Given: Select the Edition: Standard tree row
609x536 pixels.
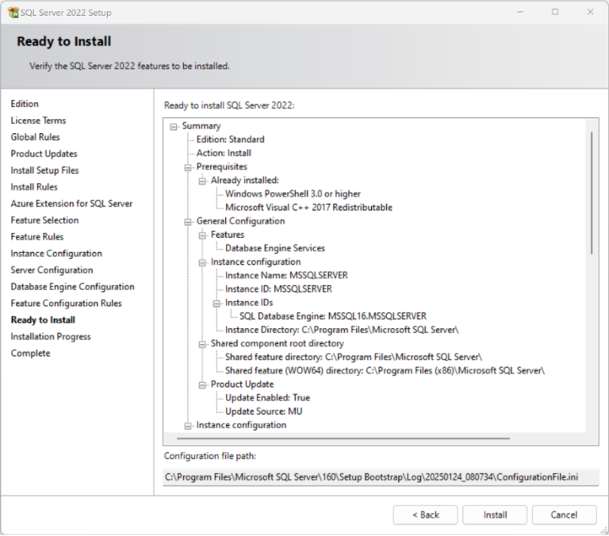Looking at the screenshot, I should (230, 140).
